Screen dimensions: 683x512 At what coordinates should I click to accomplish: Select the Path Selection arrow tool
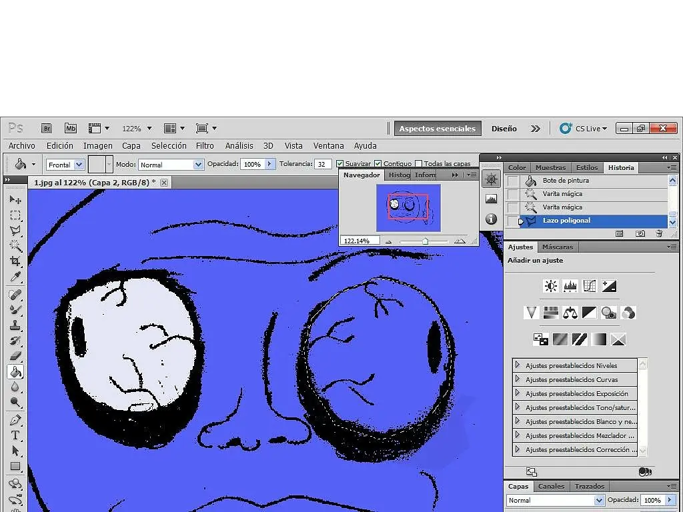(x=15, y=451)
